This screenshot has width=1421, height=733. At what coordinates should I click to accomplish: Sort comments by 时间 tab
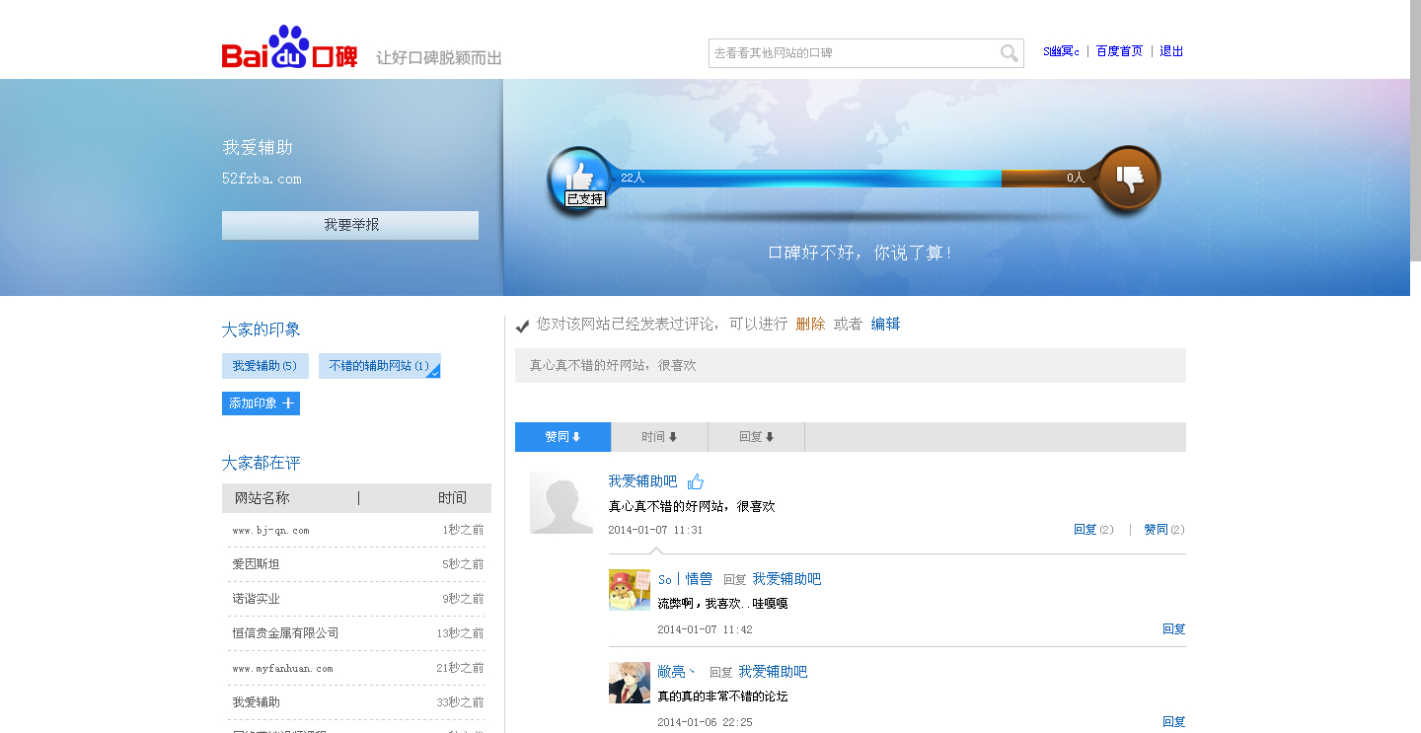click(659, 437)
